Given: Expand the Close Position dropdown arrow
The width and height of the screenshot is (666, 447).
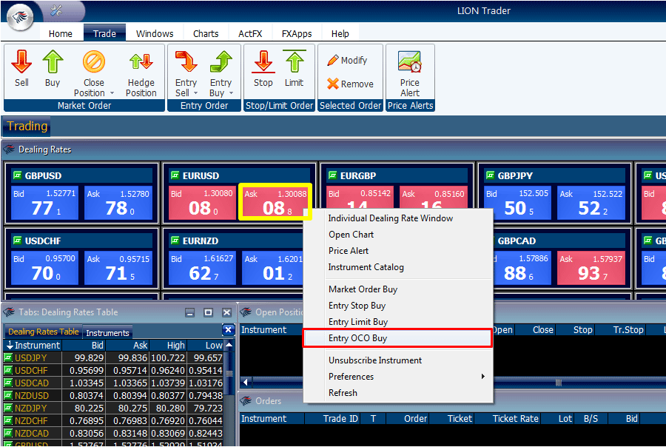Looking at the screenshot, I should [x=112, y=93].
